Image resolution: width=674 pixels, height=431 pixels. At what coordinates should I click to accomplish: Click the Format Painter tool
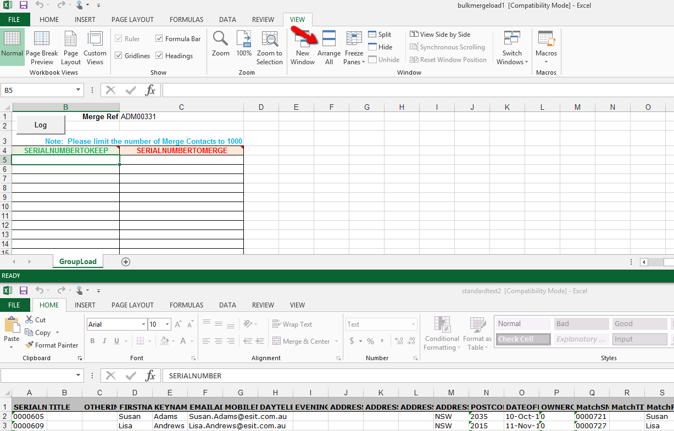pyautogui.click(x=51, y=345)
